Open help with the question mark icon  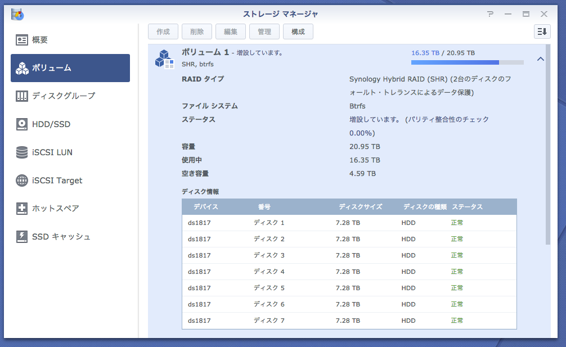[491, 14]
